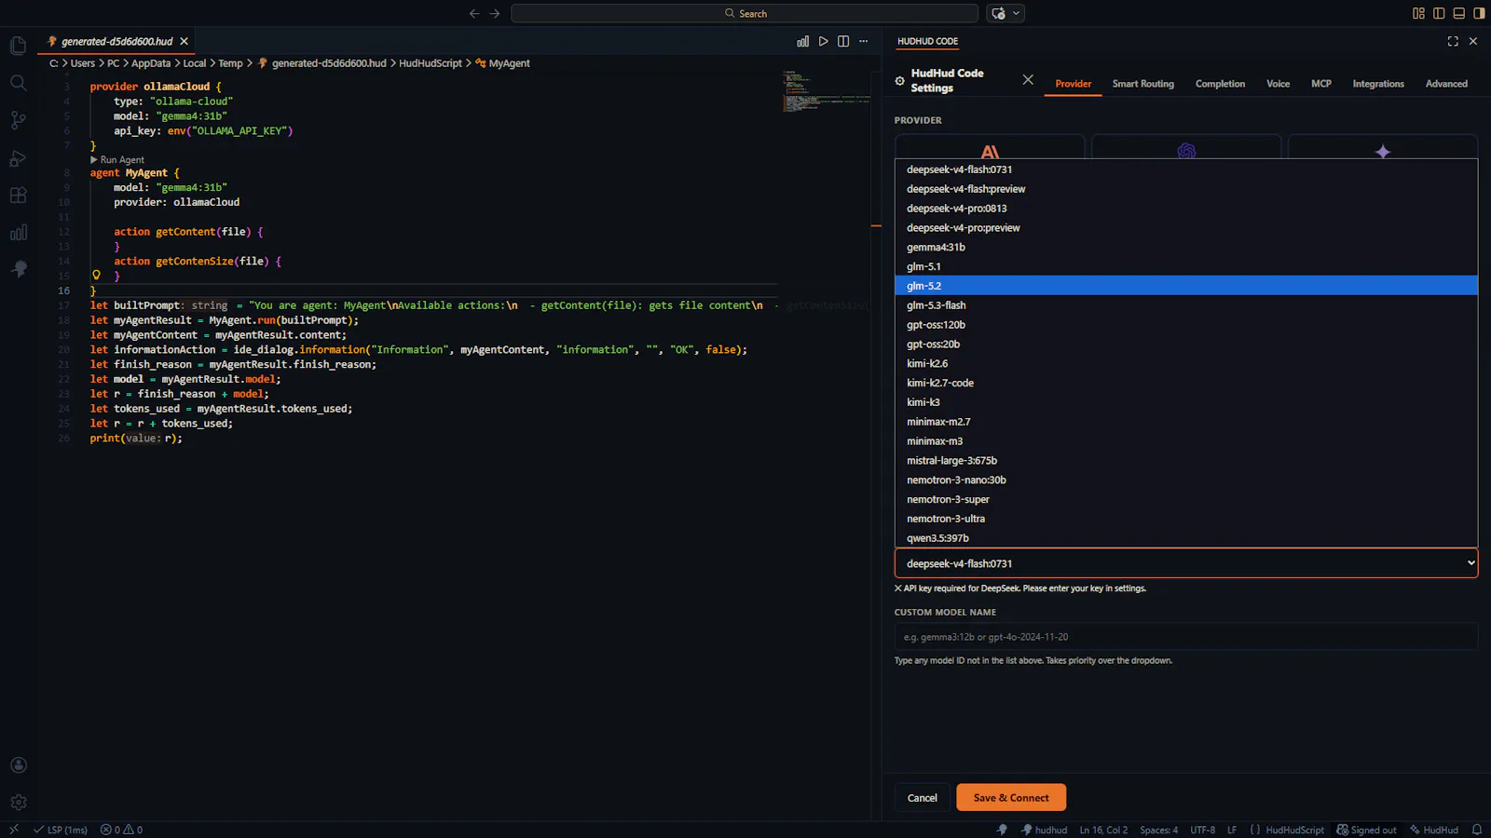Open the Run and Debug view
The height and width of the screenshot is (838, 1491).
pos(18,158)
